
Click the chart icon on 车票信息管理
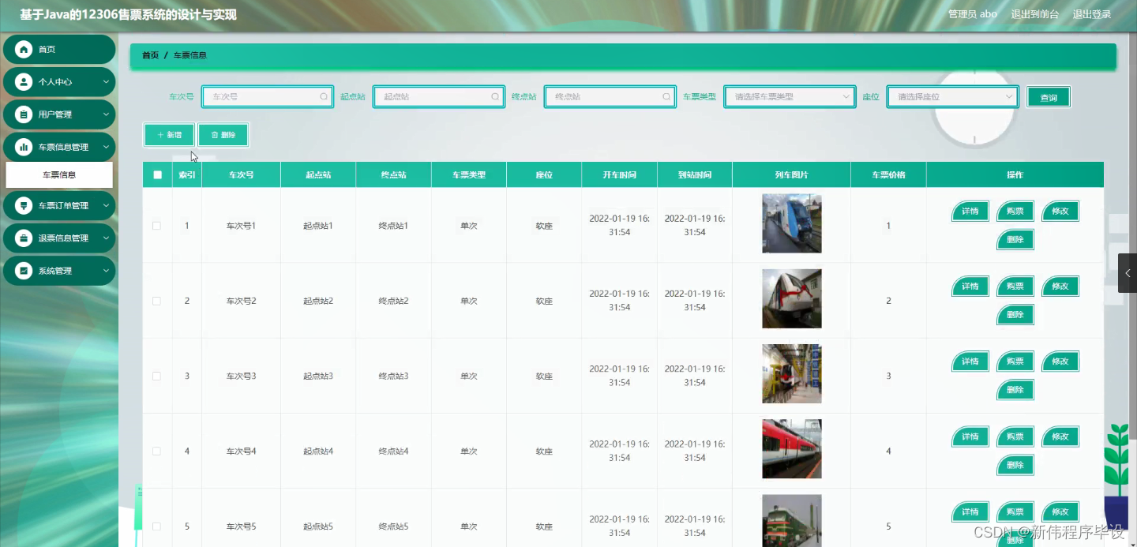pos(24,146)
